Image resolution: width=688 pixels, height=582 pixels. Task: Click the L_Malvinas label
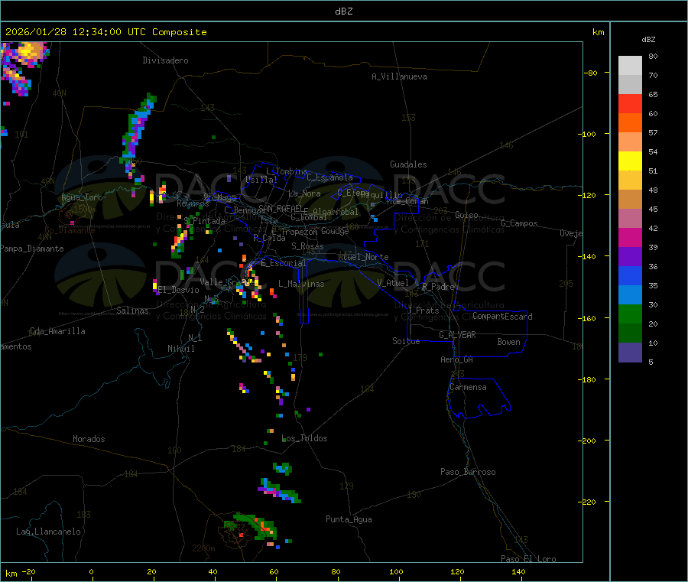301,284
